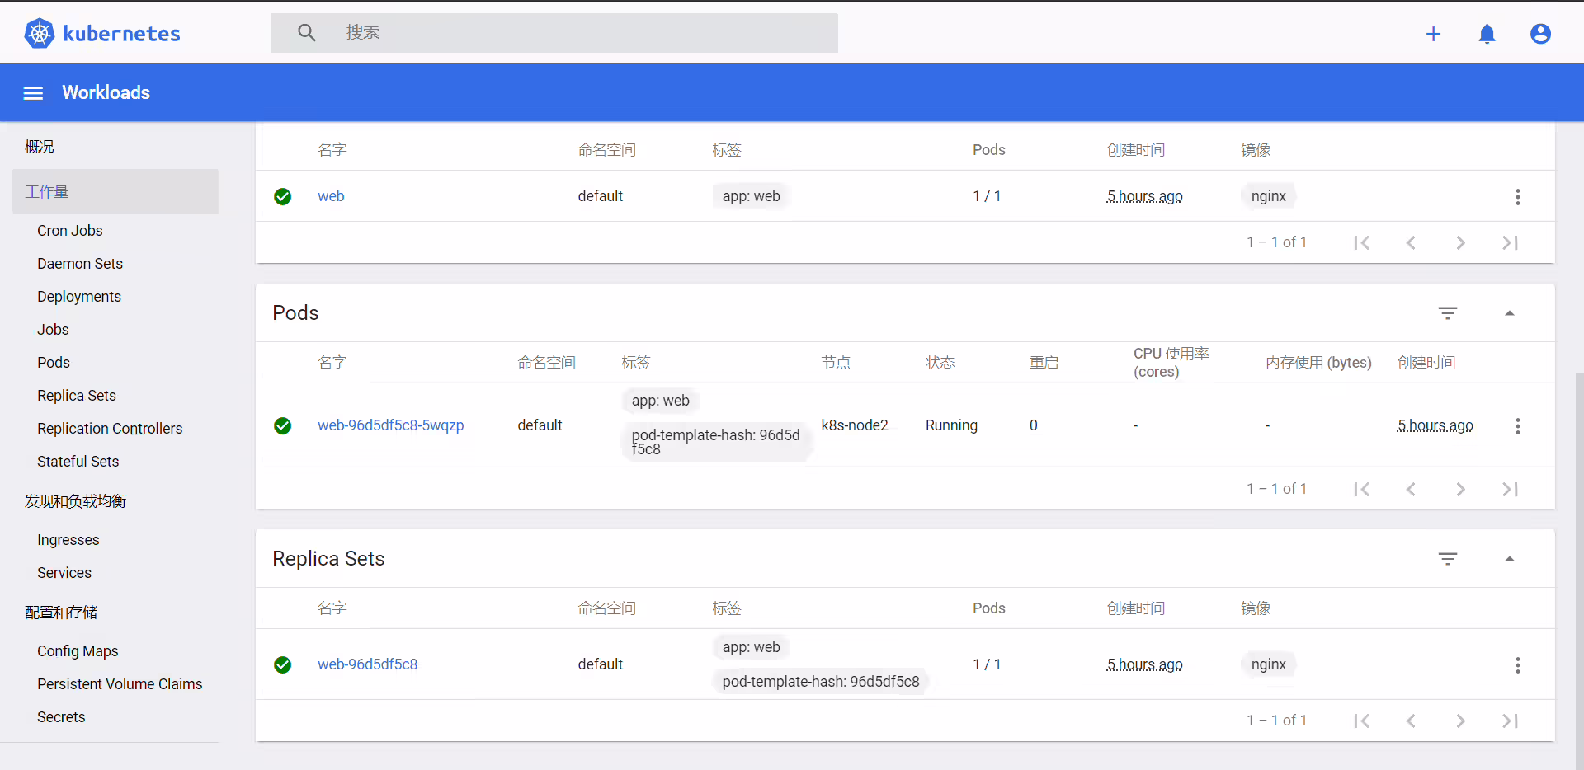Open 概况 in sidebar
This screenshot has height=770, width=1584.
[40, 147]
